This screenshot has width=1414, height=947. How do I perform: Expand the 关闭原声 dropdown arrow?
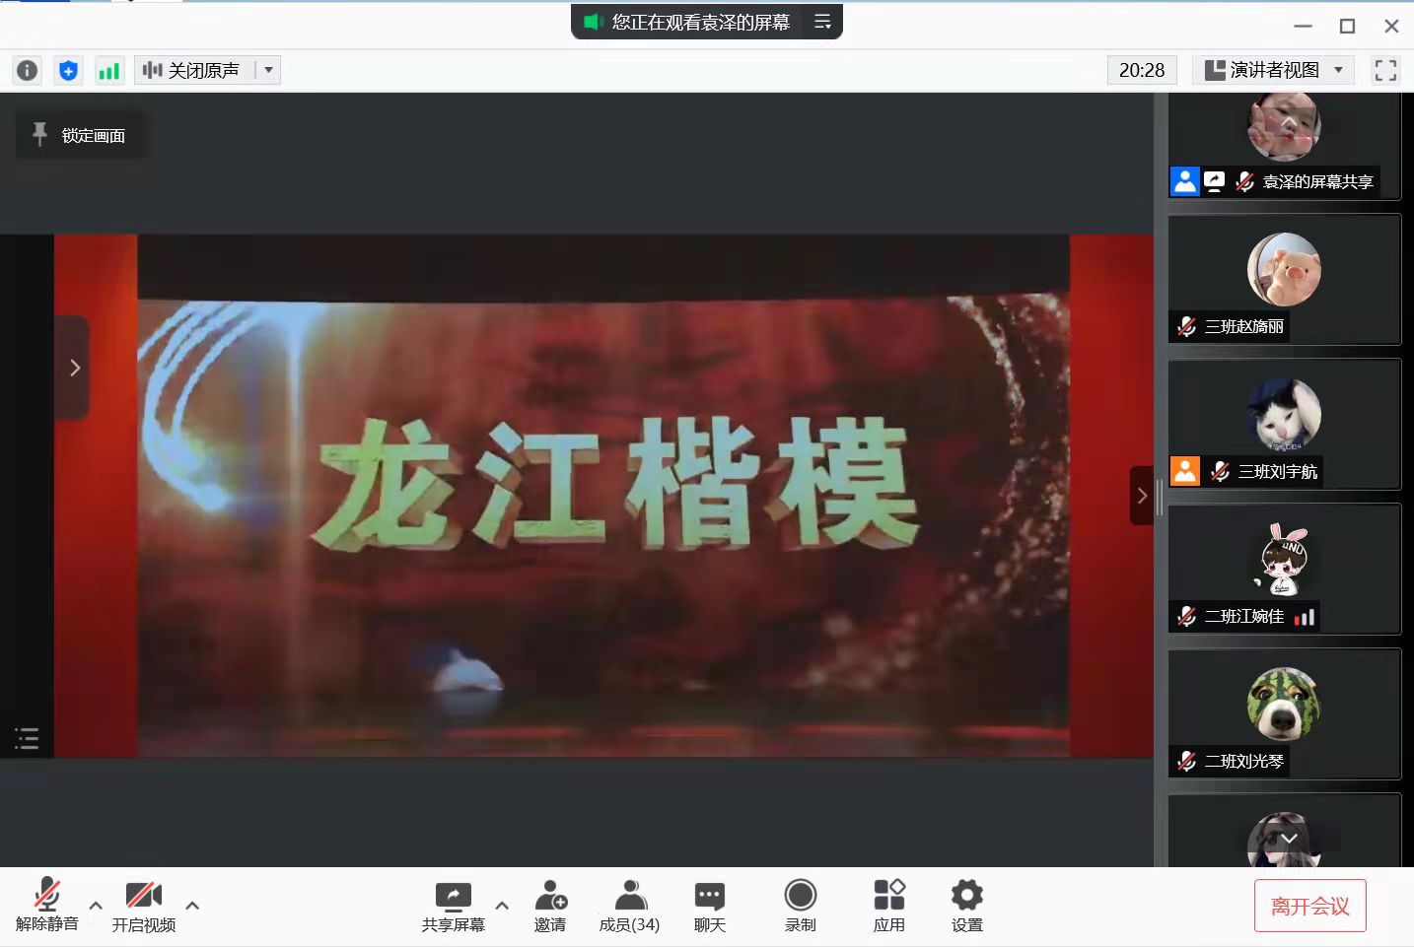[268, 70]
